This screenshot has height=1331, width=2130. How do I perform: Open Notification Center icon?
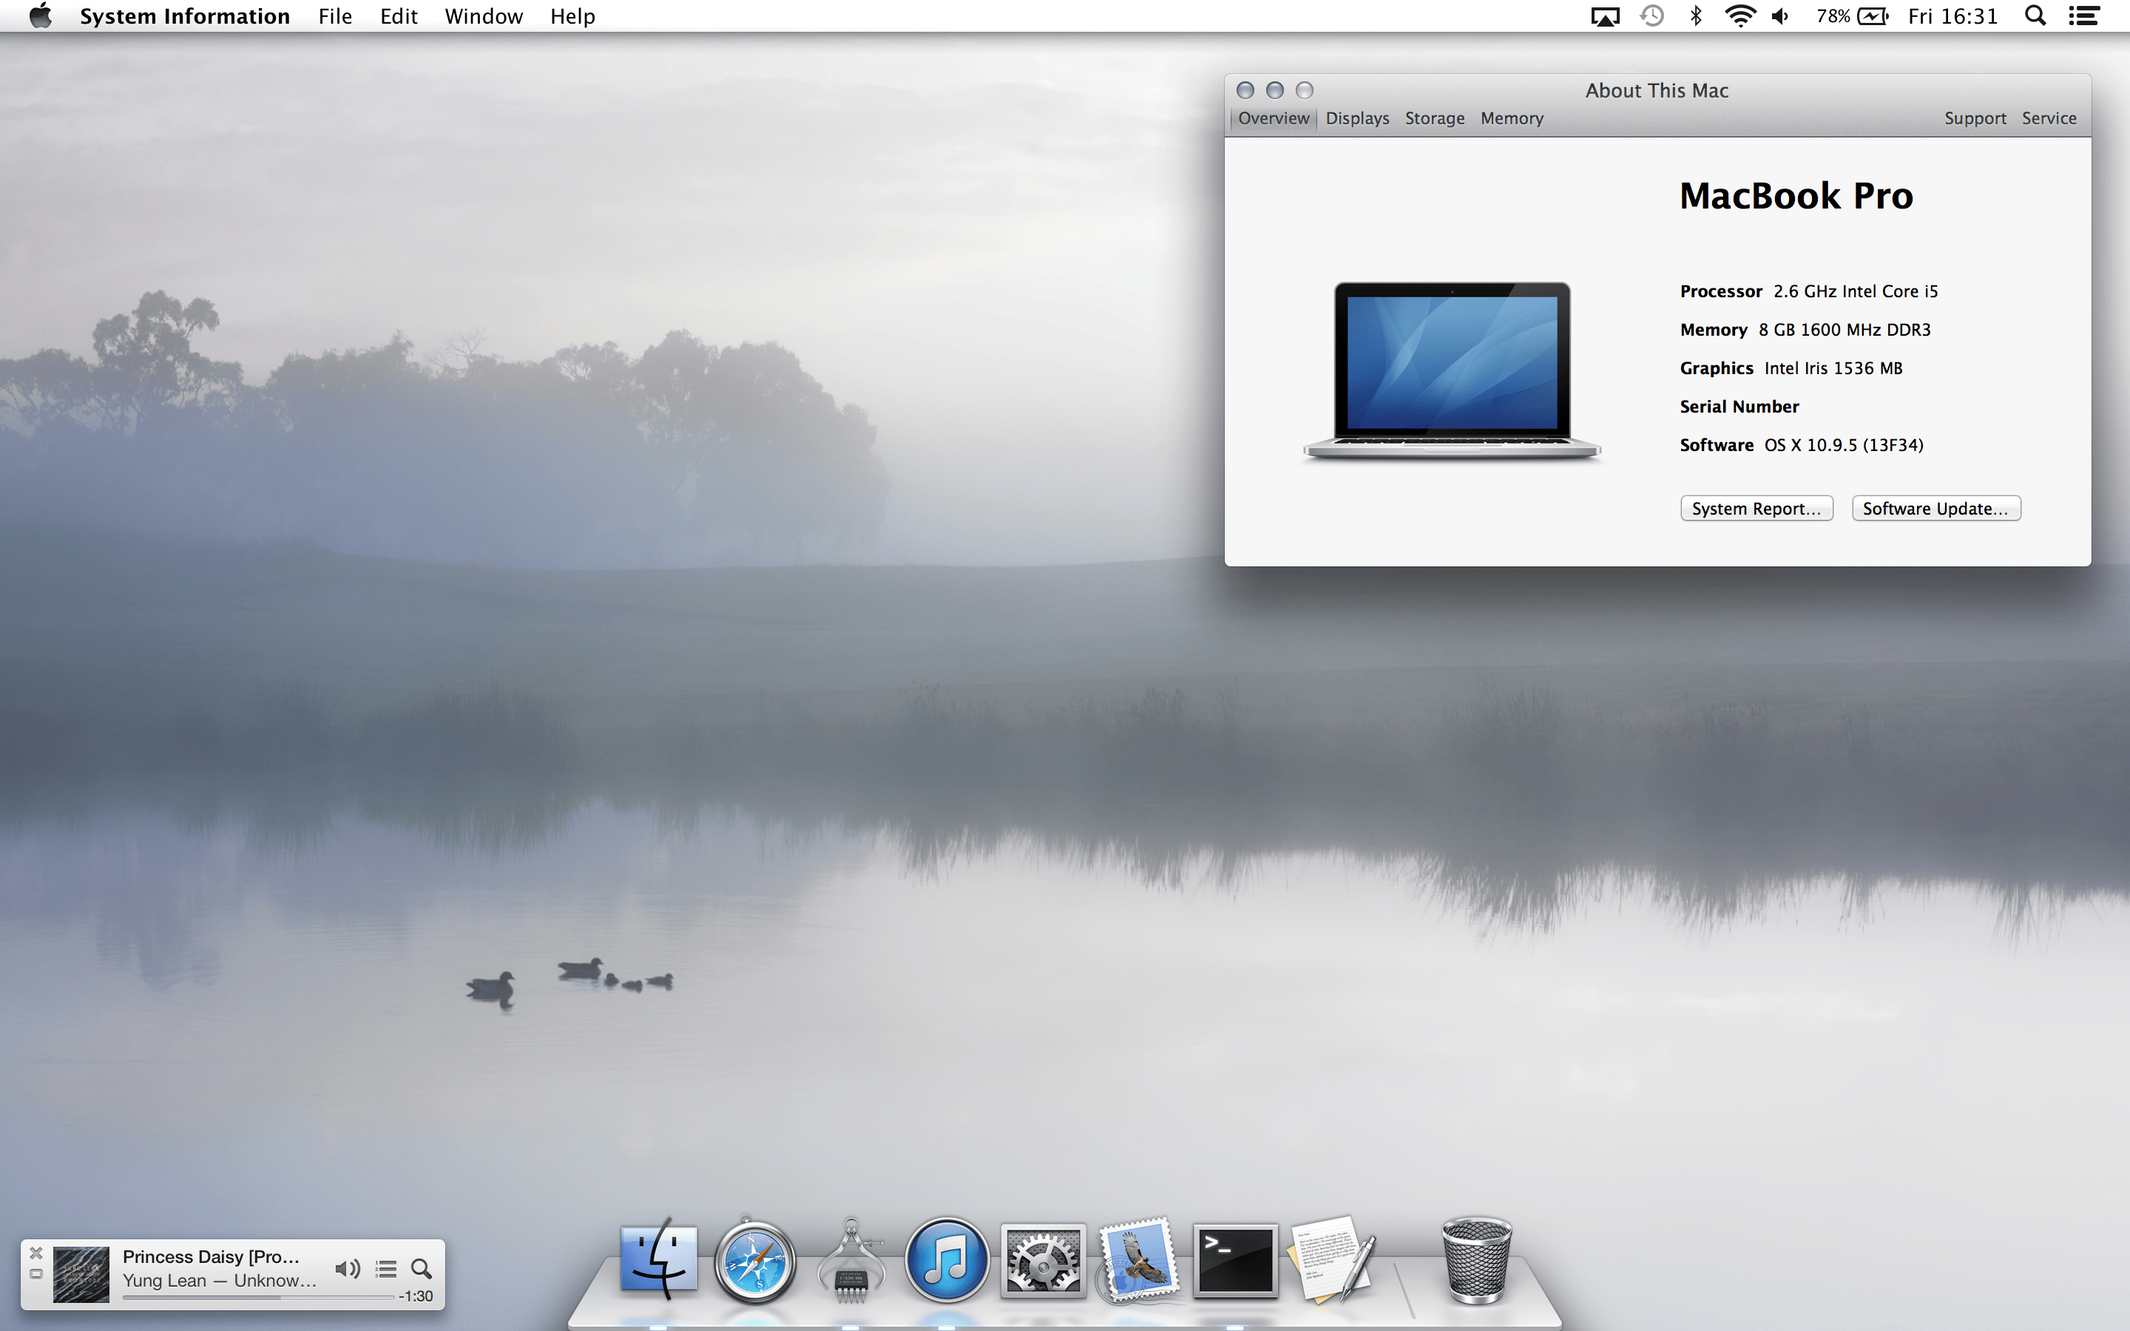[2083, 17]
